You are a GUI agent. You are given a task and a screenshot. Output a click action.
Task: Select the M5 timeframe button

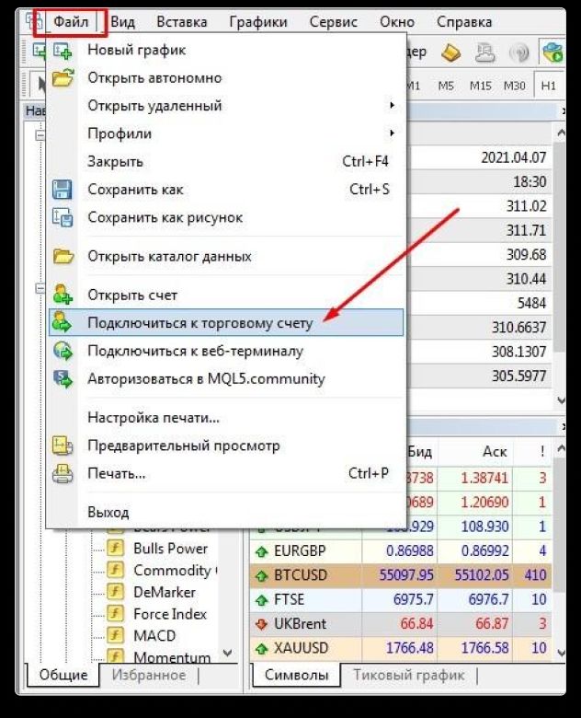[446, 86]
